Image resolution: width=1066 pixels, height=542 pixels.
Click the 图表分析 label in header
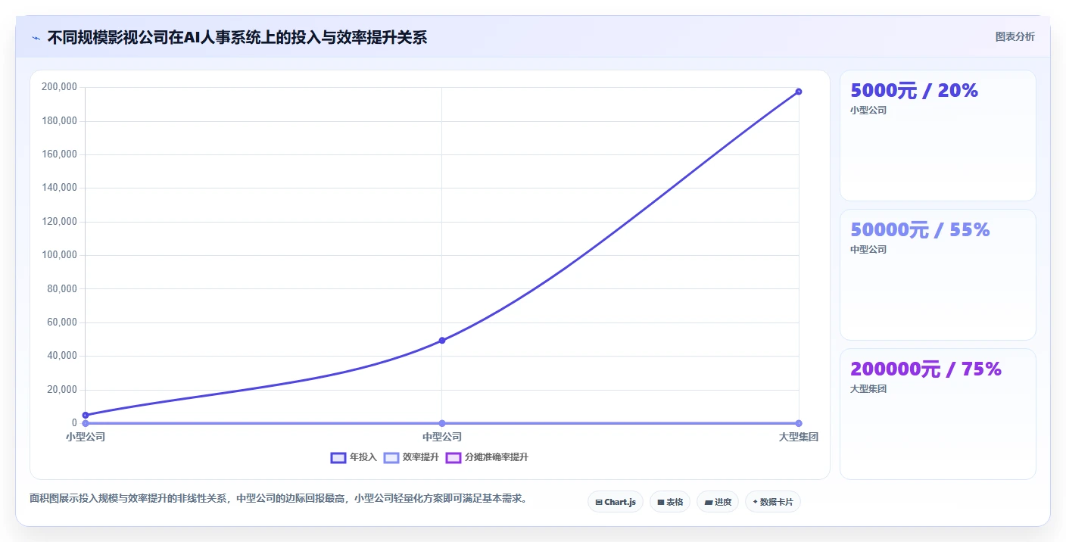[1015, 36]
